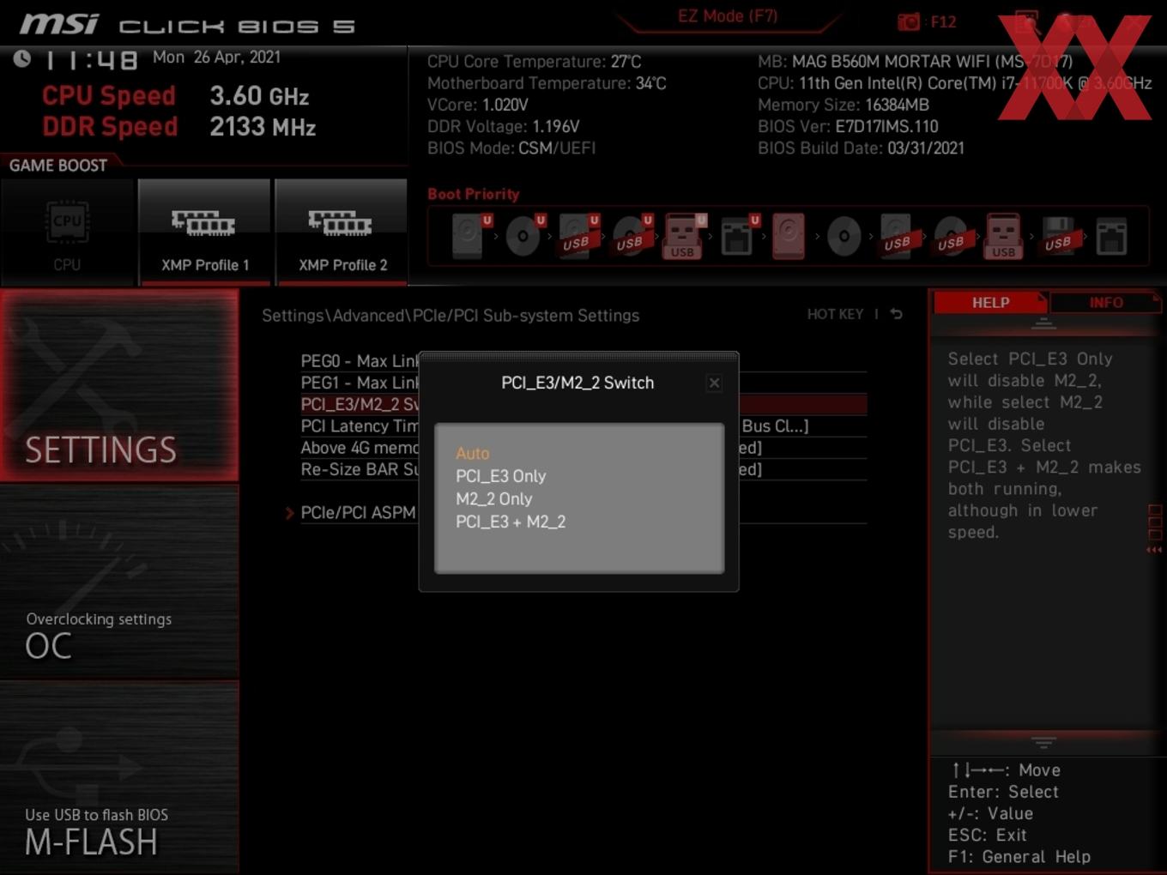Viewport: 1167px width, 875px height.
Task: Click the date Mon 26 Apr, 2021
Action: click(x=216, y=57)
